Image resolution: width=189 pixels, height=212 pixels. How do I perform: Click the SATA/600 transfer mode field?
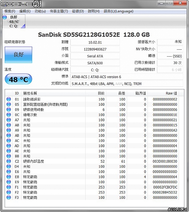[95, 63]
